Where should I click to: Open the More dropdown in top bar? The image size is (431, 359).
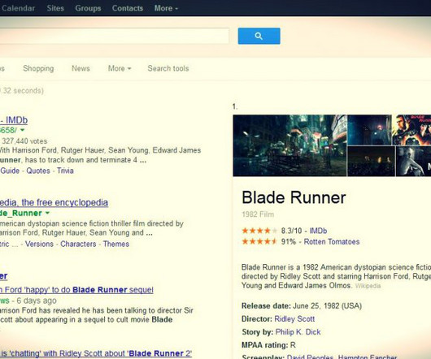[166, 8]
